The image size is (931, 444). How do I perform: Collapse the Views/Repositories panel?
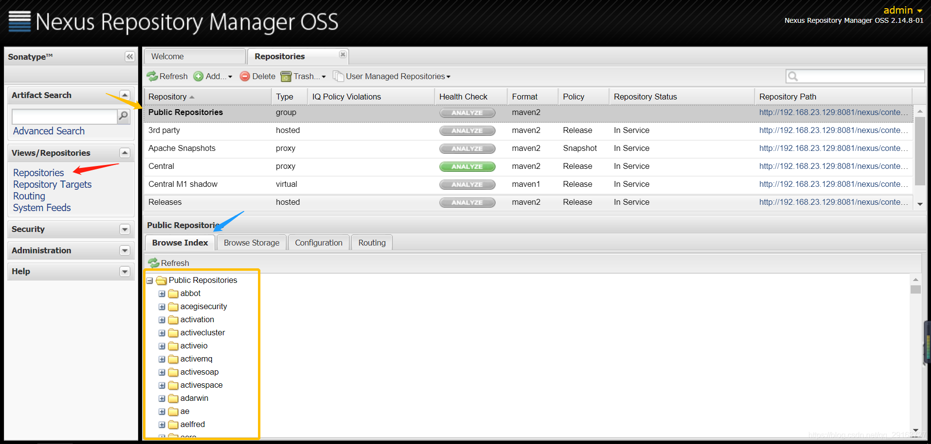click(125, 153)
